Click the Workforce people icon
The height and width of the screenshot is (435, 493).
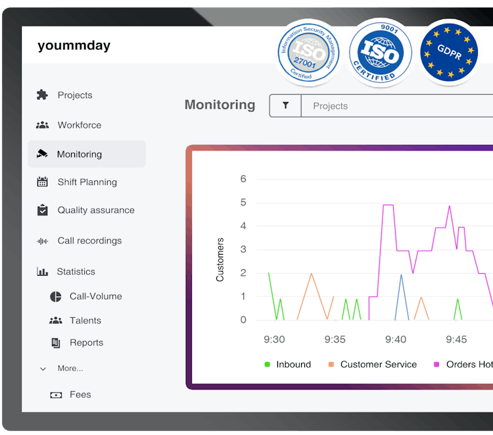click(x=42, y=125)
